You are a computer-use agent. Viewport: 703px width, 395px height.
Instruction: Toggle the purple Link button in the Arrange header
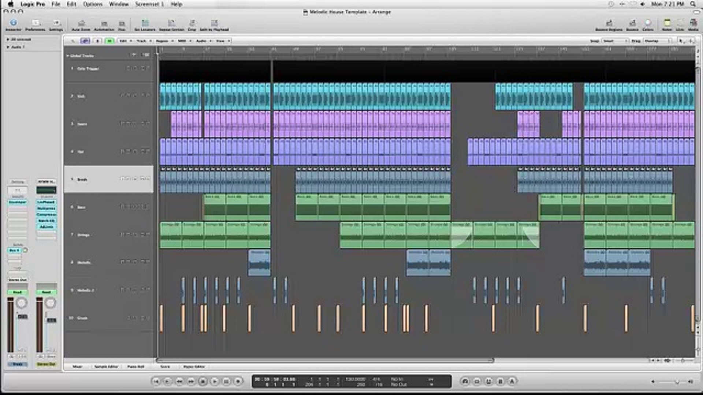pos(85,41)
